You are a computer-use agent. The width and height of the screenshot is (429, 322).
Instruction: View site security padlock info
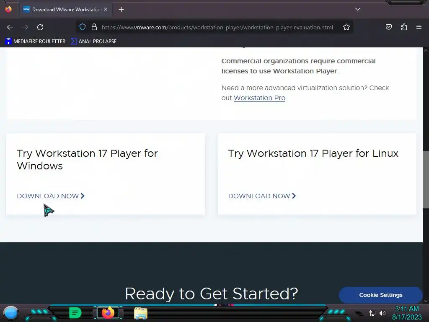coord(94,27)
